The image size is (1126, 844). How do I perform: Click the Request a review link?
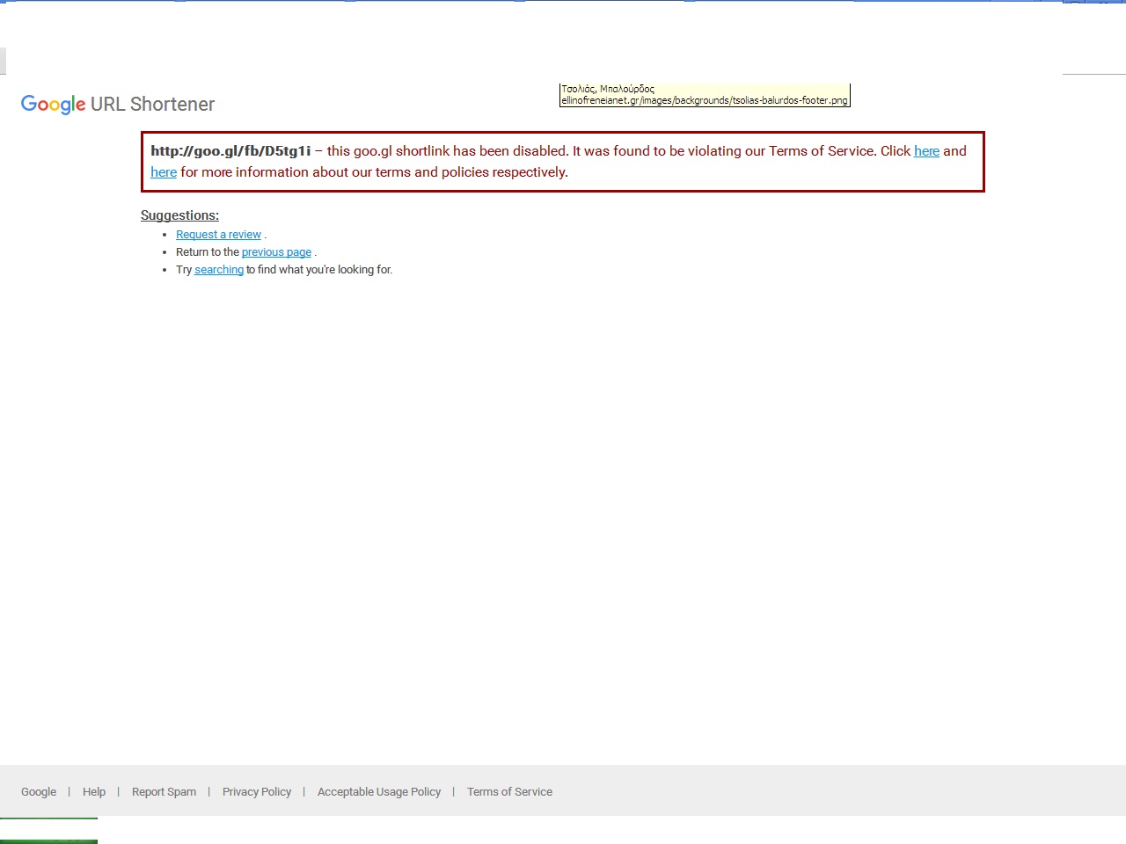[218, 235]
